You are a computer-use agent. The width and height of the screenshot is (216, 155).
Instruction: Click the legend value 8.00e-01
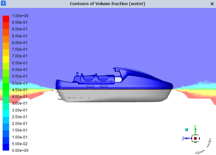tap(20, 43)
